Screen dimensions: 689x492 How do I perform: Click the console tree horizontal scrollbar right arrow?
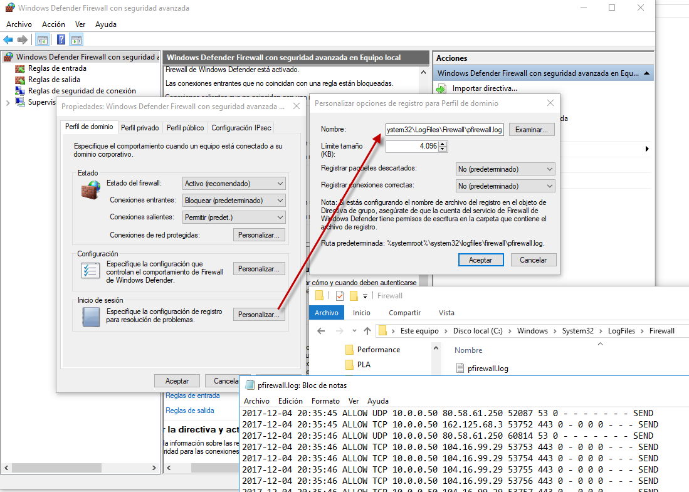(154, 468)
